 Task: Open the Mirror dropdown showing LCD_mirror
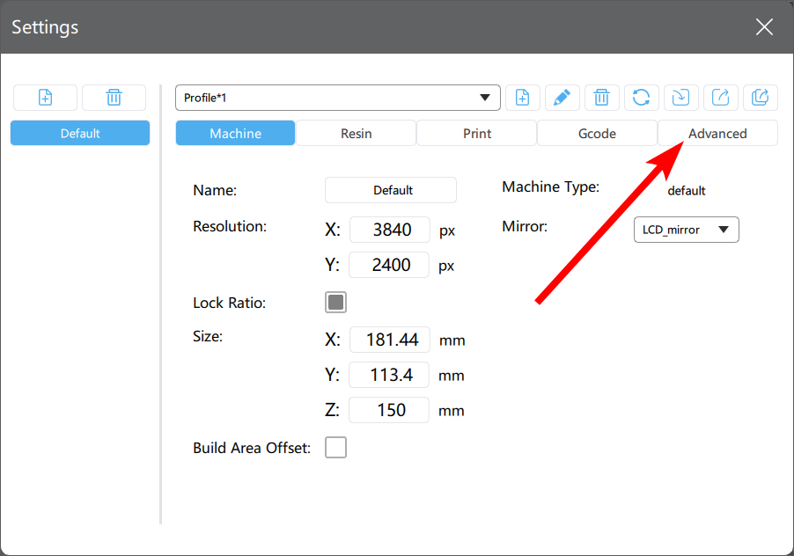[686, 230]
